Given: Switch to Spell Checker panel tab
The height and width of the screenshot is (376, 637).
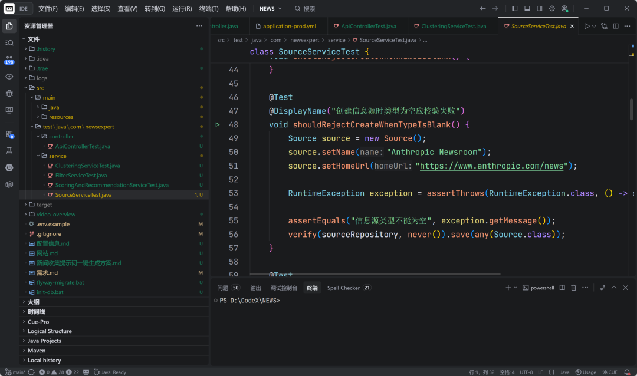Looking at the screenshot, I should coord(349,288).
